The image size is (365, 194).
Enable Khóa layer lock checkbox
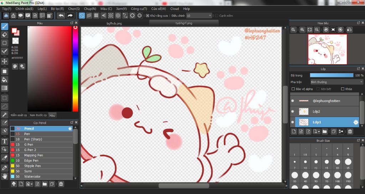point(343,89)
